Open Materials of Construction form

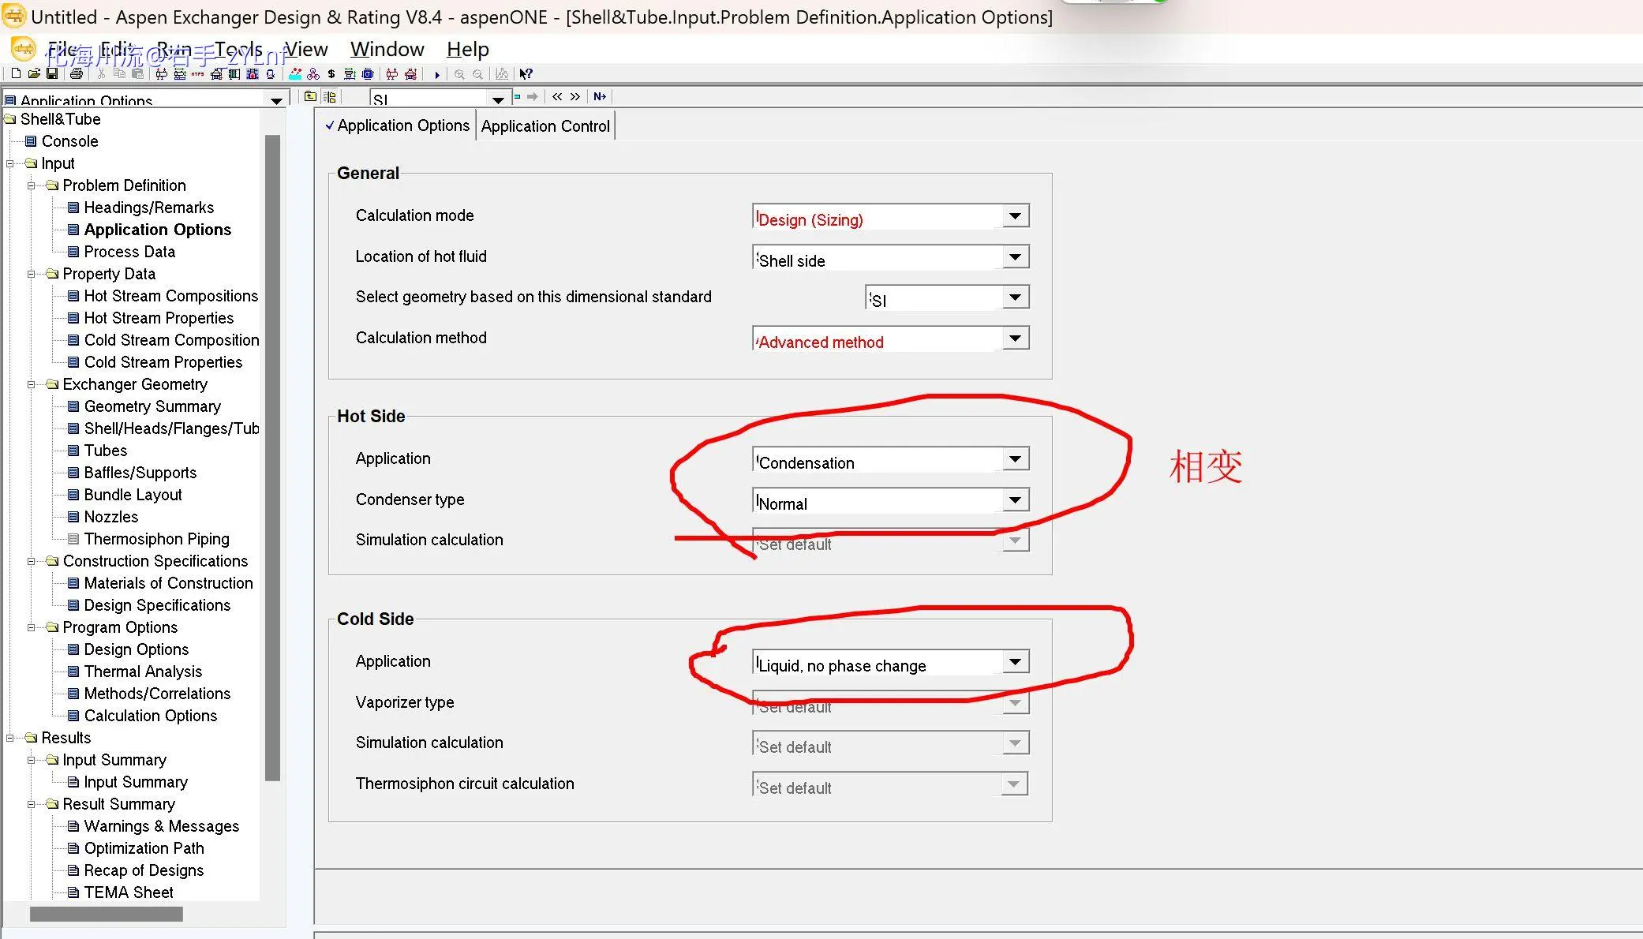tap(168, 583)
